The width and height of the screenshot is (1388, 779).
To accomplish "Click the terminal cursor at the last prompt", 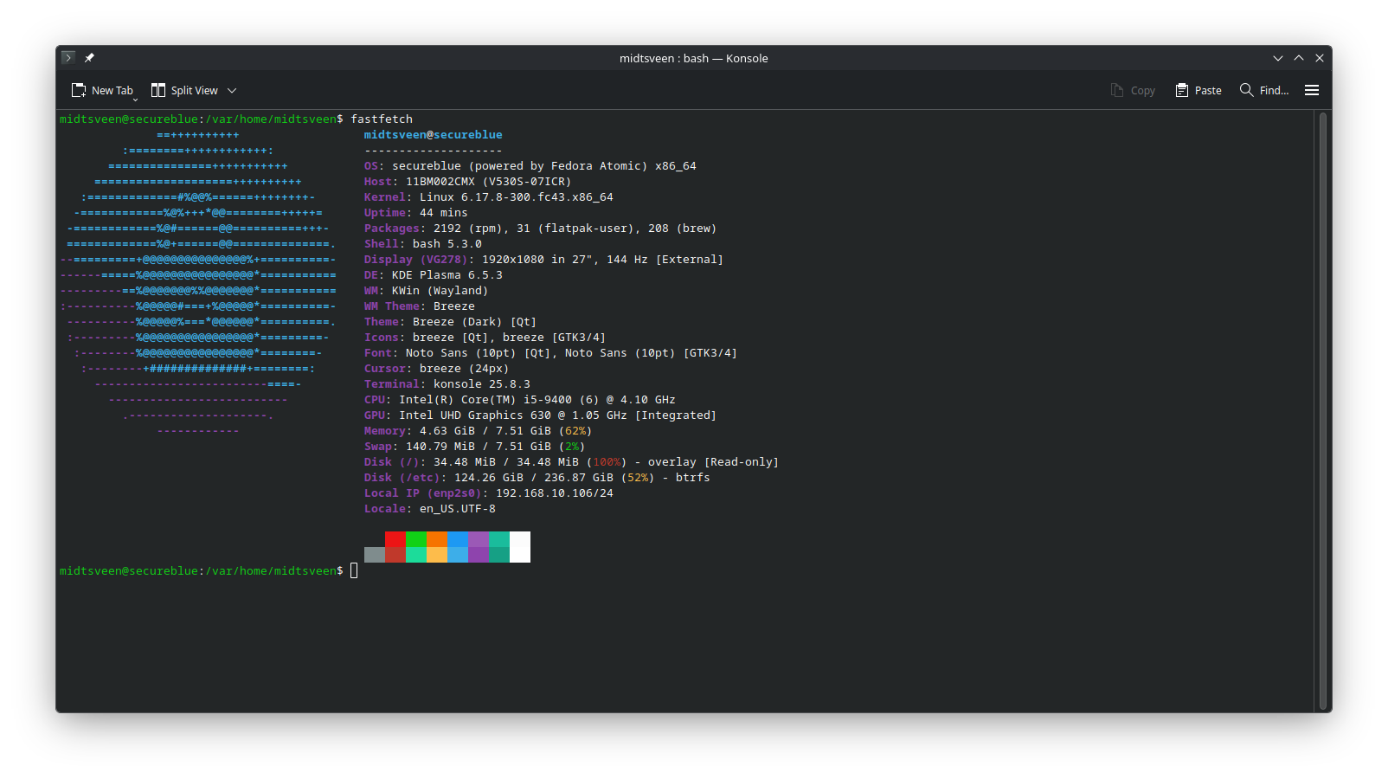I will pos(354,570).
